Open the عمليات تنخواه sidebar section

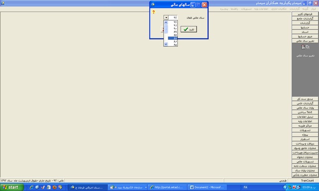305,157
